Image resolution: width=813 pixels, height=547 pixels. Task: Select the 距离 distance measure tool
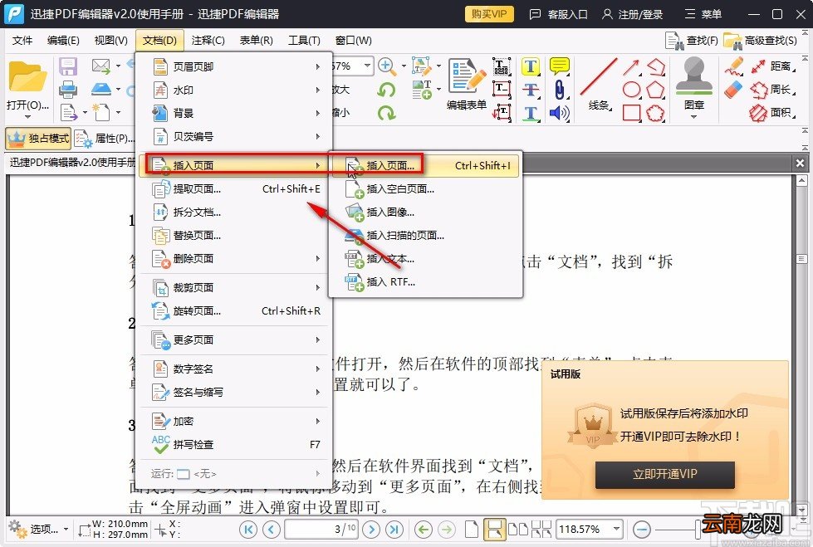click(772, 66)
